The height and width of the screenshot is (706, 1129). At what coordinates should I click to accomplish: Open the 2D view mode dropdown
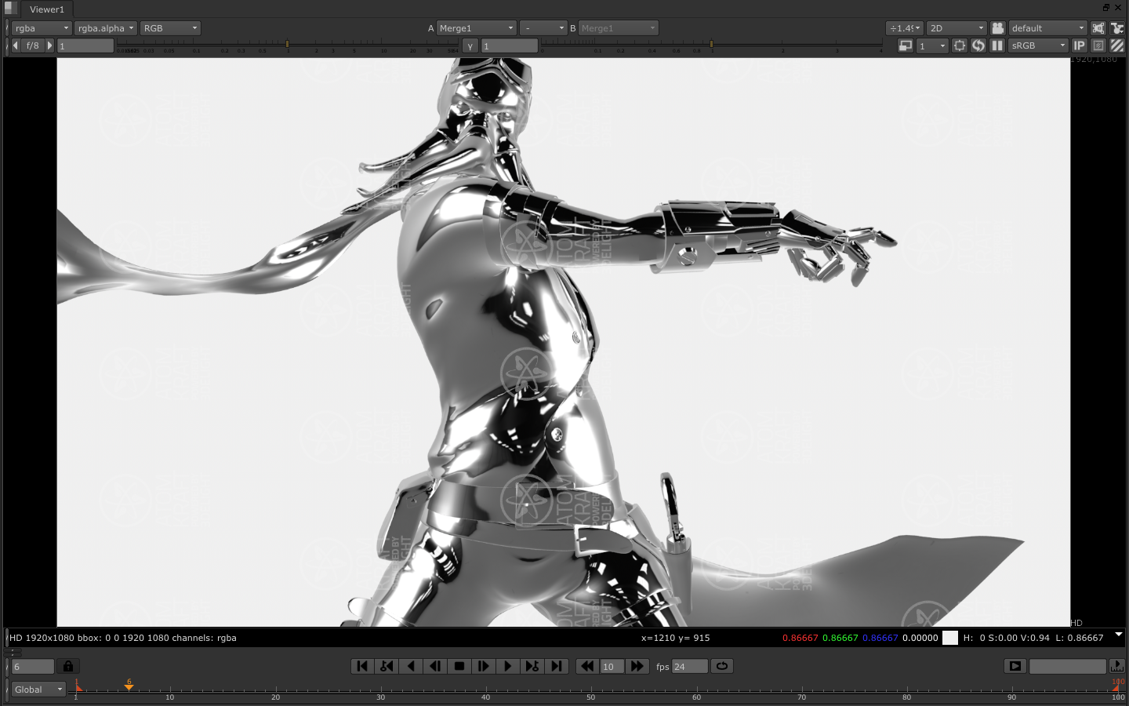click(956, 28)
